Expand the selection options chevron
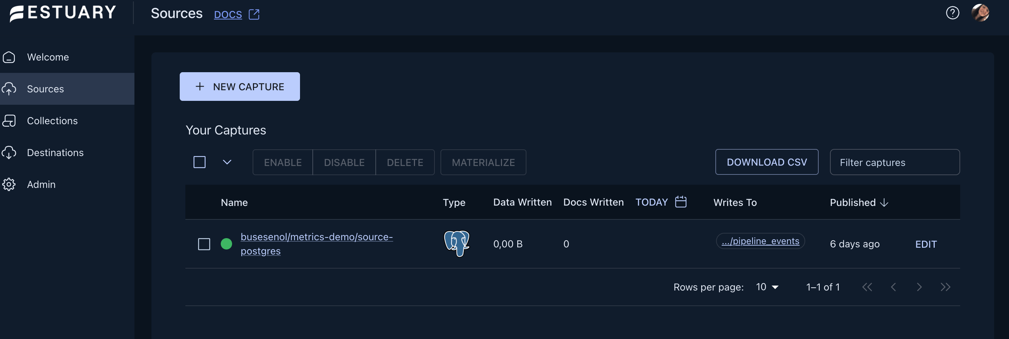The width and height of the screenshot is (1009, 339). (227, 162)
